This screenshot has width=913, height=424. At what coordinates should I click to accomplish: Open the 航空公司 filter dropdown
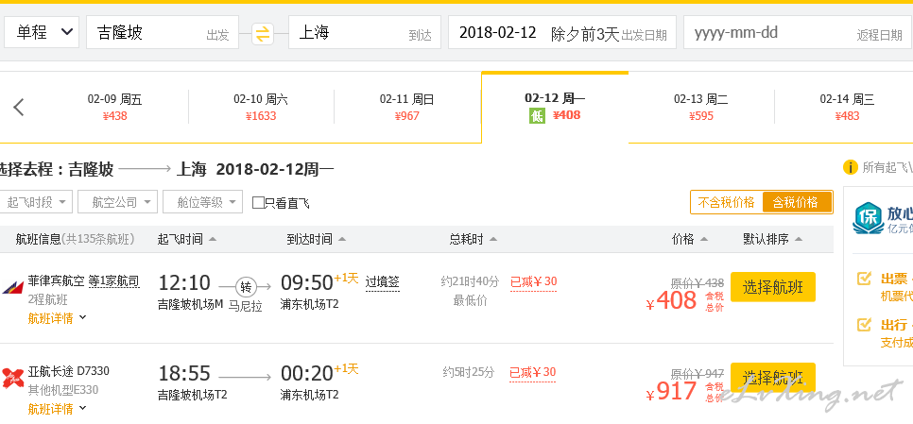click(117, 202)
